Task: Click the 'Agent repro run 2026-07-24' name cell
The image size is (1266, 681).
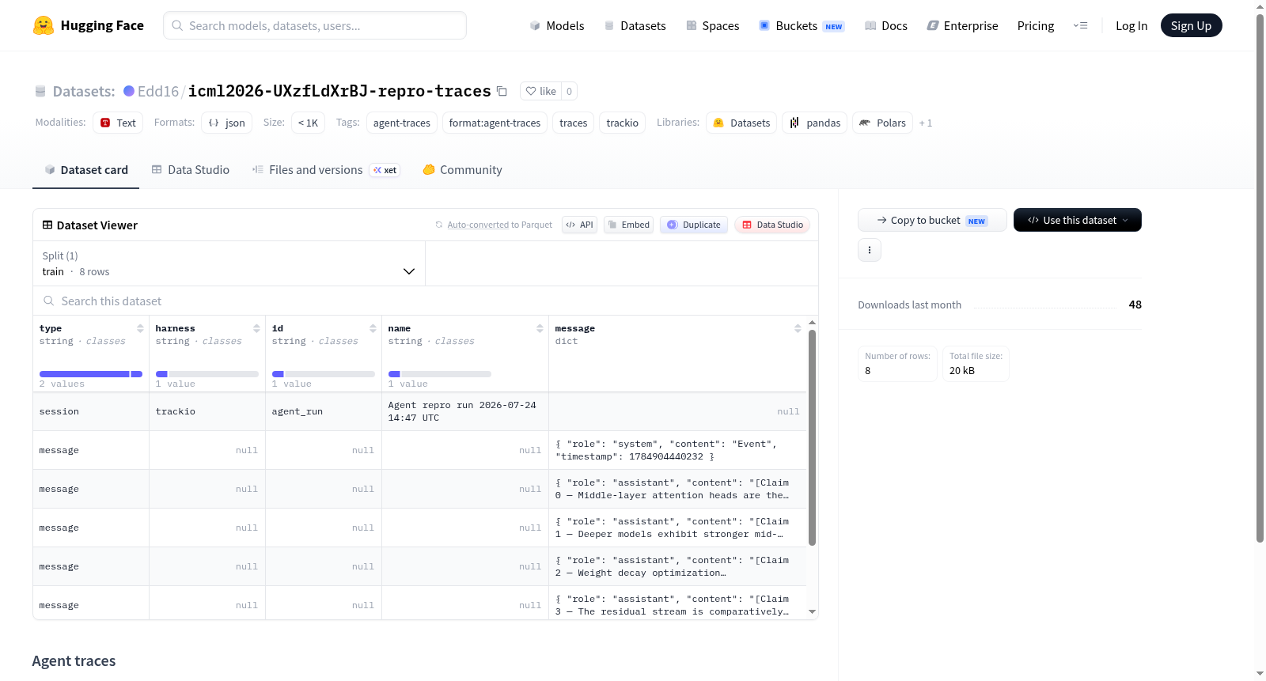Action: tap(465, 411)
